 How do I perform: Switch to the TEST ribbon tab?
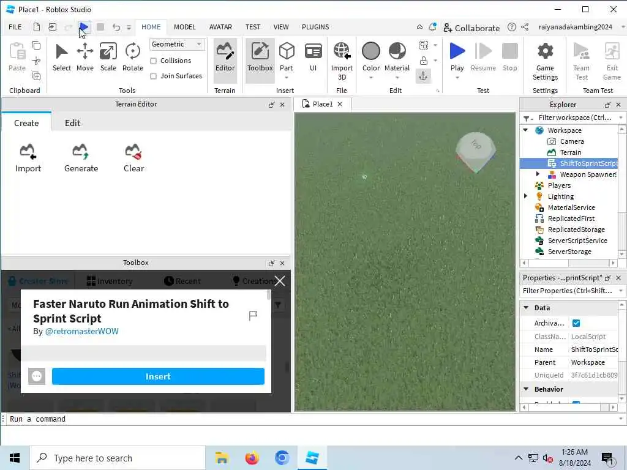pyautogui.click(x=253, y=27)
